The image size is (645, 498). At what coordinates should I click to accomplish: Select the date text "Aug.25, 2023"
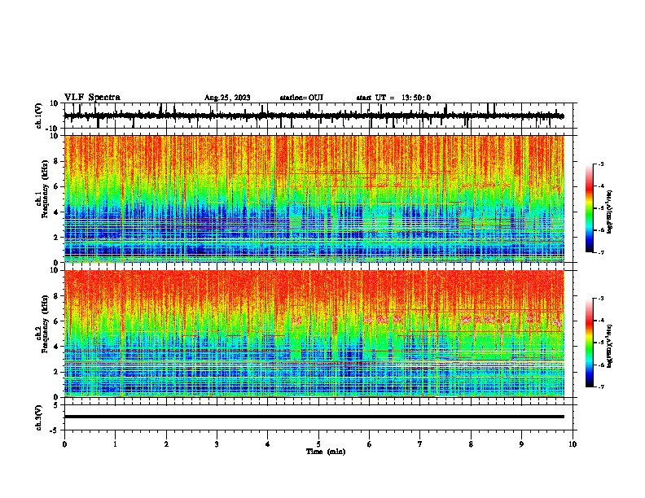(227, 98)
